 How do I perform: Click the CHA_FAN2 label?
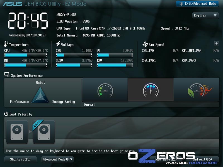189,61
